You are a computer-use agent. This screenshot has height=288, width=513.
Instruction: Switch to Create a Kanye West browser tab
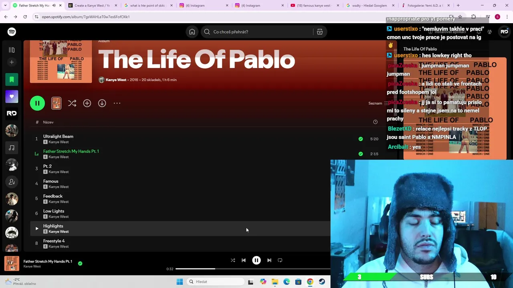pos(92,6)
